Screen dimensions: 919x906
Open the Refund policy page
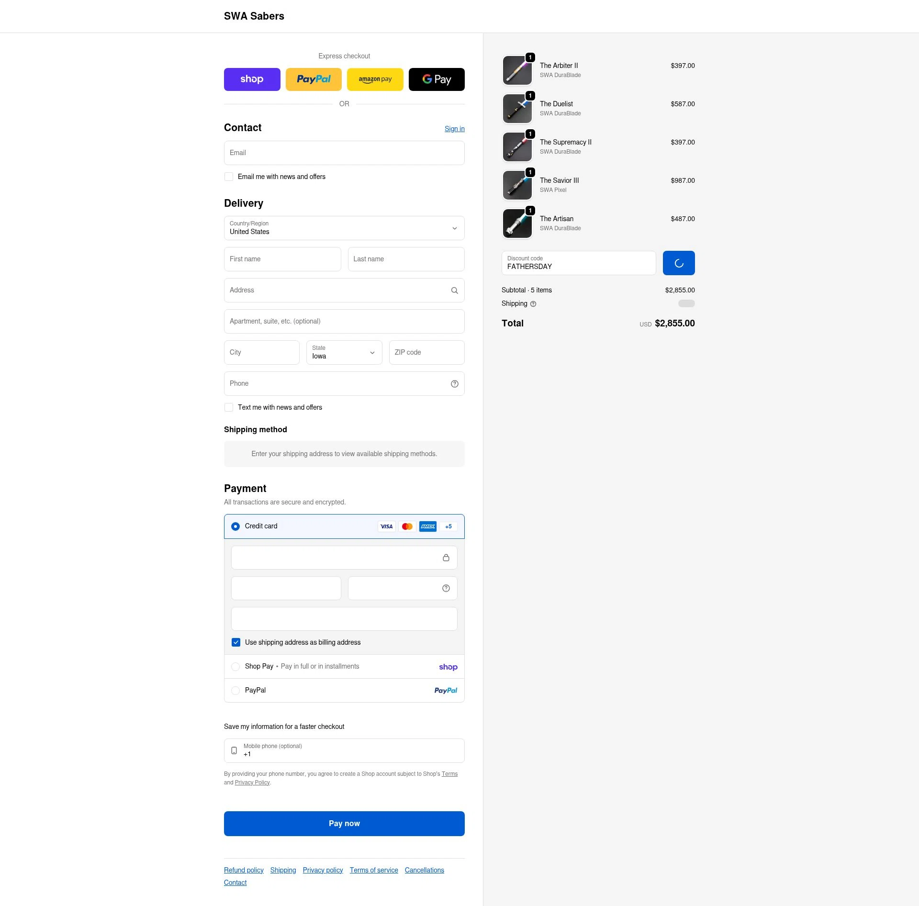244,870
